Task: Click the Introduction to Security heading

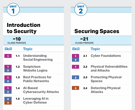Action: (x=24, y=28)
